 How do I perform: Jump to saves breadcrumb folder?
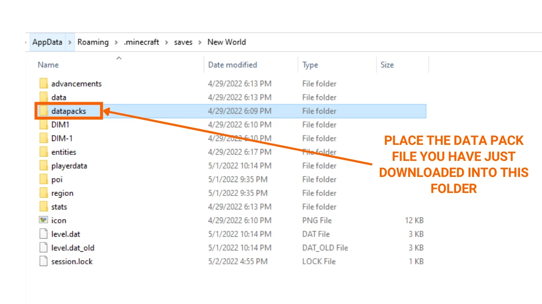(183, 42)
